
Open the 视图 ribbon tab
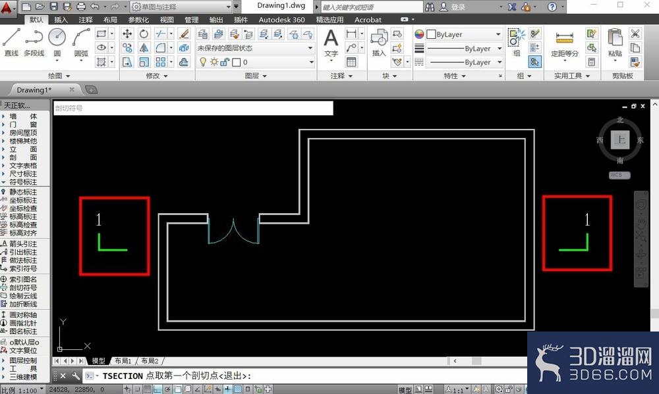pos(167,20)
